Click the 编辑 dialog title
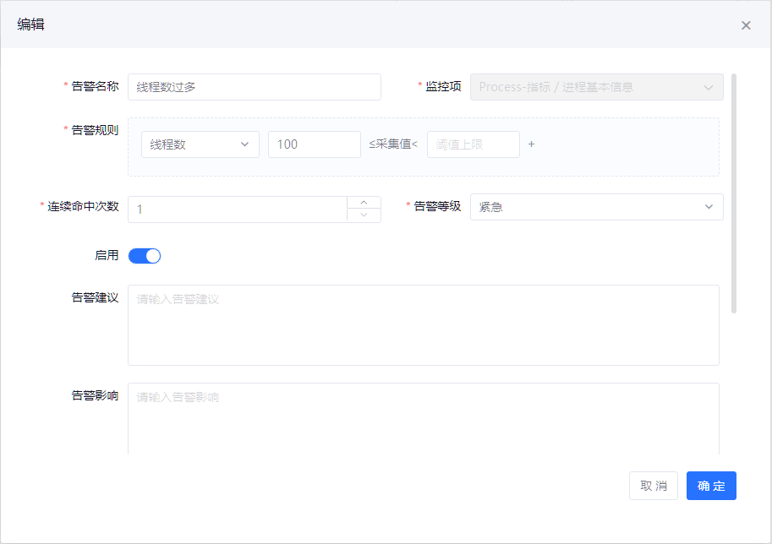Viewport: 772px width, 544px height. pos(31,24)
